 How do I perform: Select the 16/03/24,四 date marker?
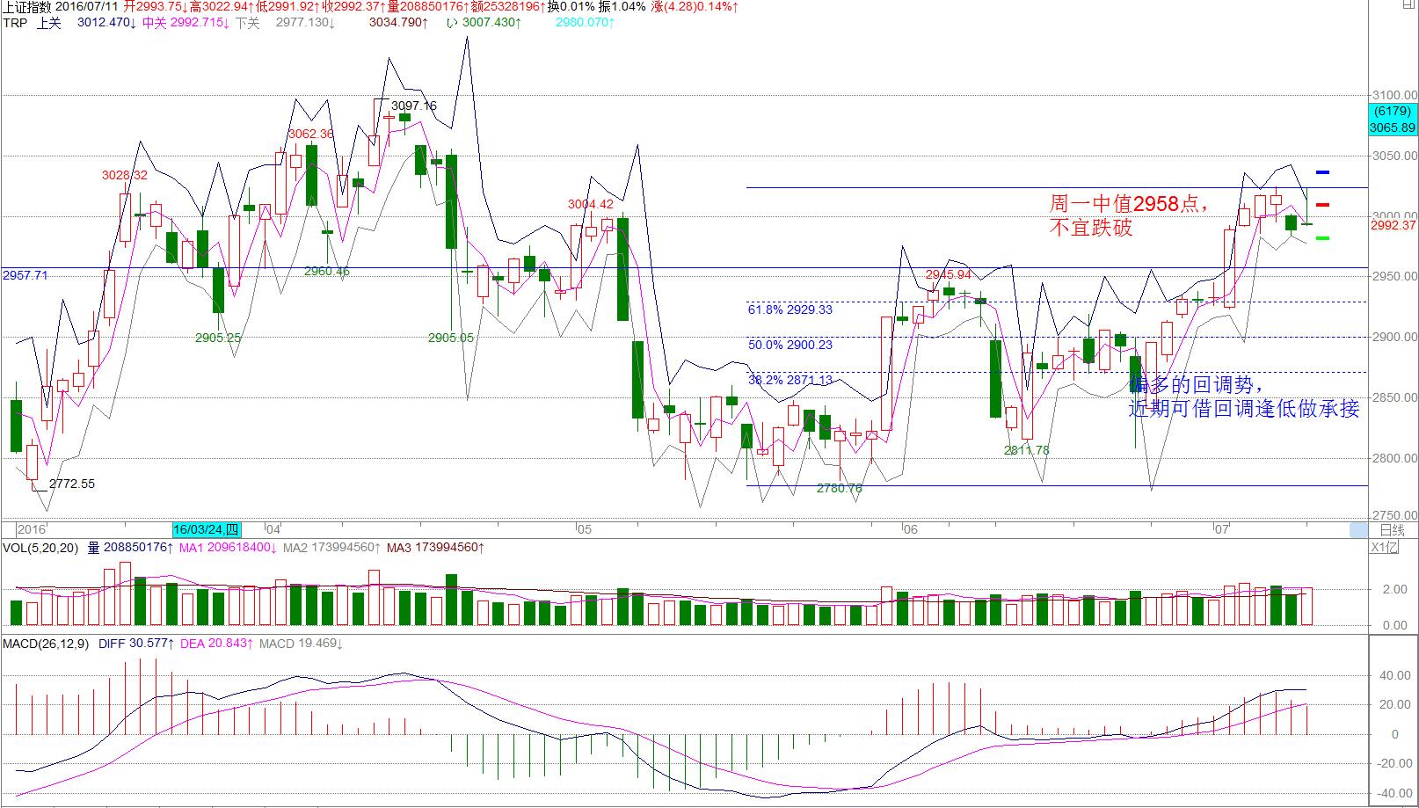[207, 529]
